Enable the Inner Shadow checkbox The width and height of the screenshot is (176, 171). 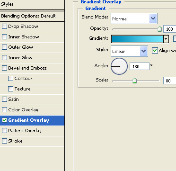click(4, 37)
